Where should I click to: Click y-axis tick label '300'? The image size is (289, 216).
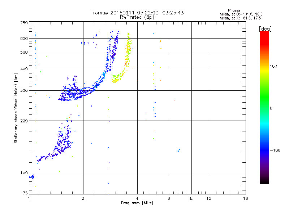24,91
